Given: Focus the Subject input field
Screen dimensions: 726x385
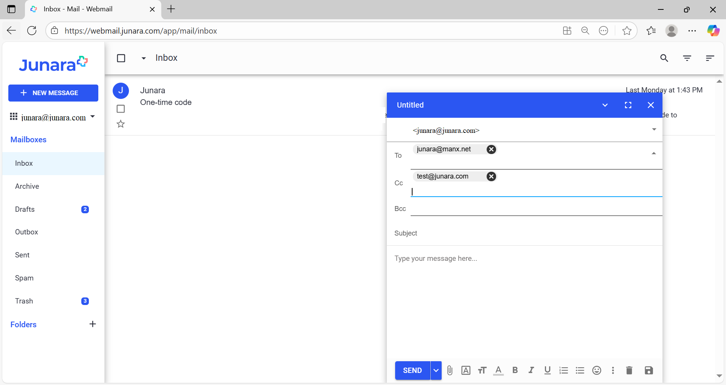Looking at the screenshot, I should tap(524, 233).
